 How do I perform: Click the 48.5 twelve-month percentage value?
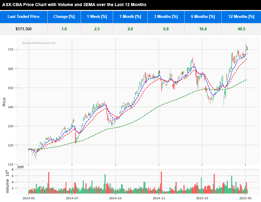pos(241,29)
